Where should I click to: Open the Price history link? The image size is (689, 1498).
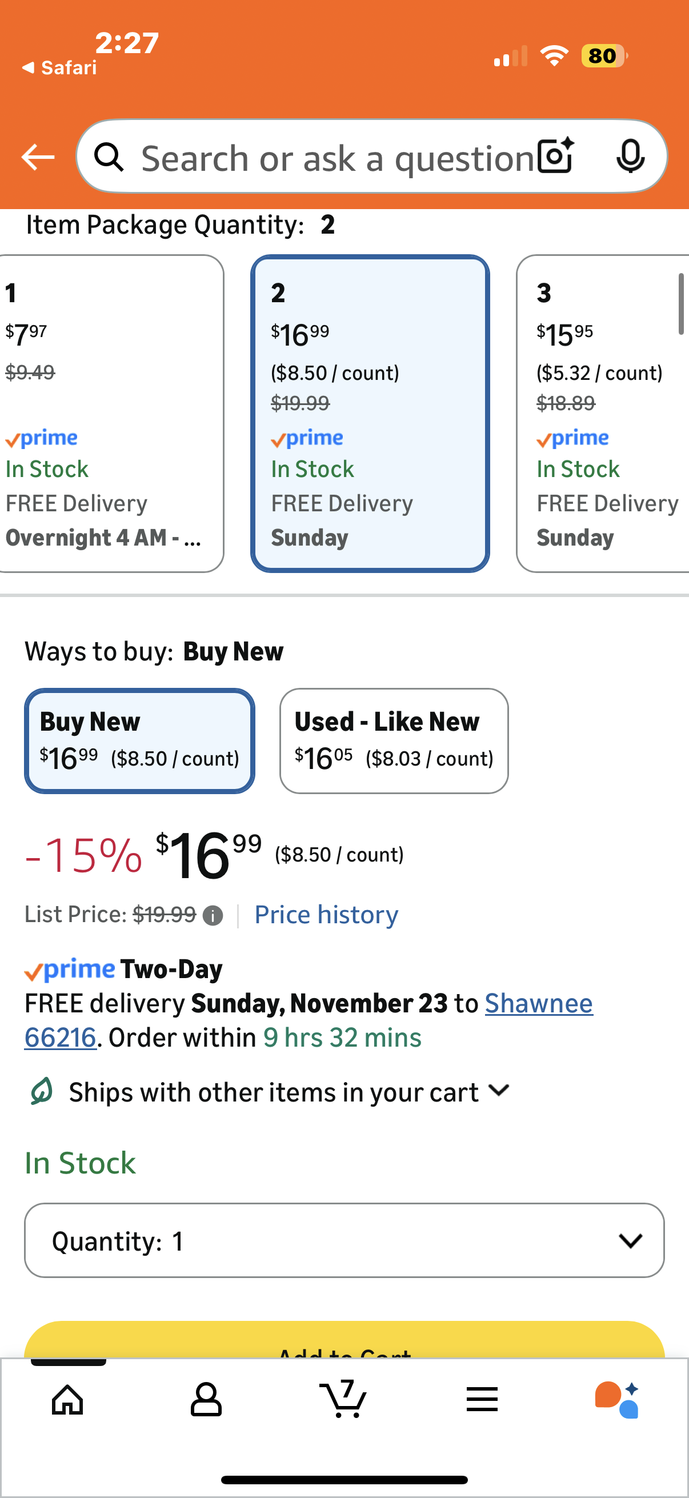coord(326,915)
